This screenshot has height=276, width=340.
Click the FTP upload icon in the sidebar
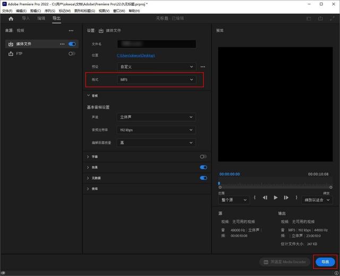11,54
